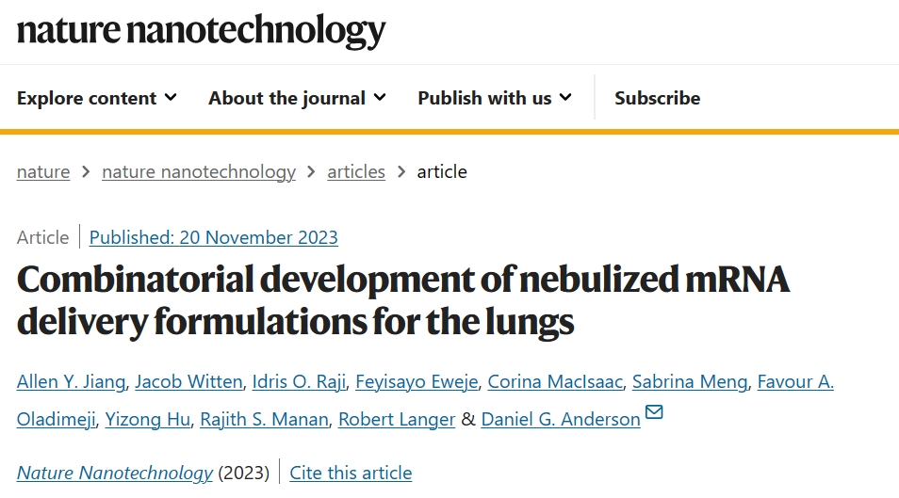Image resolution: width=899 pixels, height=498 pixels.
Task: Click author Feyisayo Eweje
Action: [417, 381]
